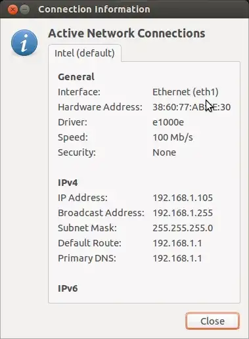Click the IPv6 section heading
Image resolution: width=249 pixels, height=339 pixels.
point(68,288)
